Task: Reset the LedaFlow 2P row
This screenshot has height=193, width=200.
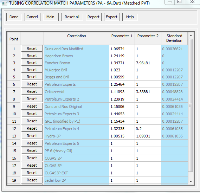Action: [32, 180]
